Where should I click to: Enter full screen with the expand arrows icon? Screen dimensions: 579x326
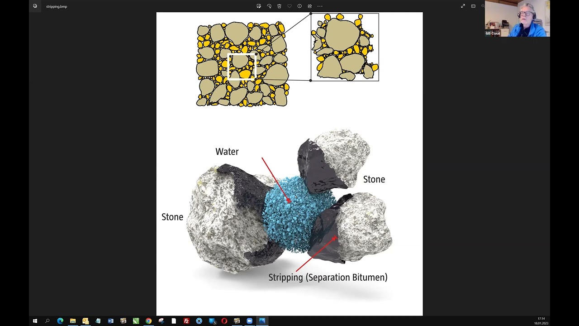pos(463,6)
